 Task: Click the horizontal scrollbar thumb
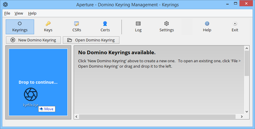157,116
